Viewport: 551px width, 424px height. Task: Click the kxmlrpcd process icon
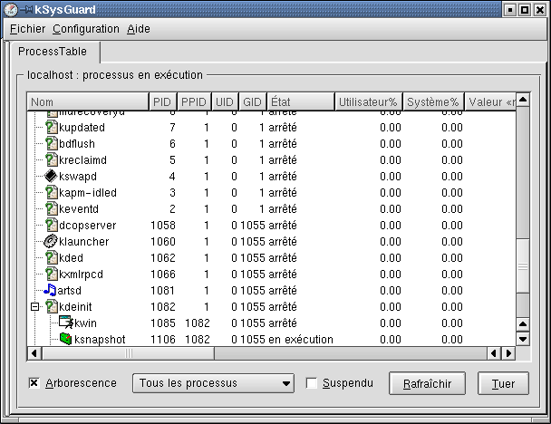coord(51,274)
